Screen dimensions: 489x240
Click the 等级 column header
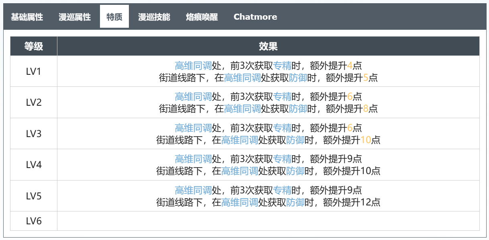(x=34, y=46)
